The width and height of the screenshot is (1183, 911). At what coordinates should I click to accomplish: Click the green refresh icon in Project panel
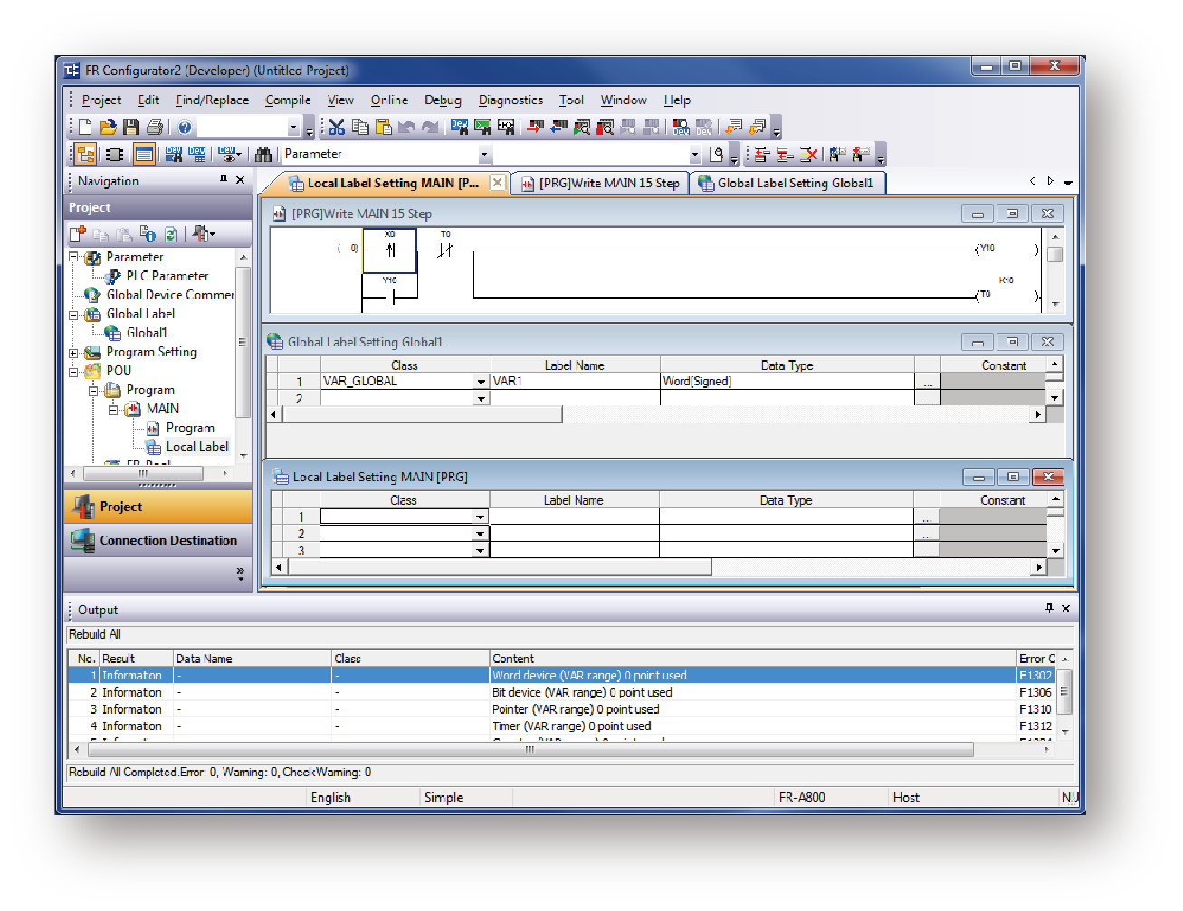coord(170,234)
